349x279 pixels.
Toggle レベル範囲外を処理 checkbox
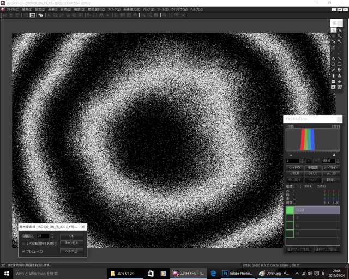click(x=23, y=244)
